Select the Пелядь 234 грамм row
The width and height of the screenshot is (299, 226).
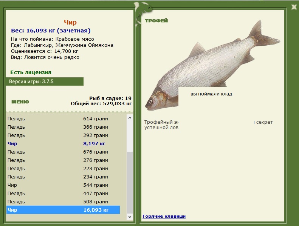(63, 177)
